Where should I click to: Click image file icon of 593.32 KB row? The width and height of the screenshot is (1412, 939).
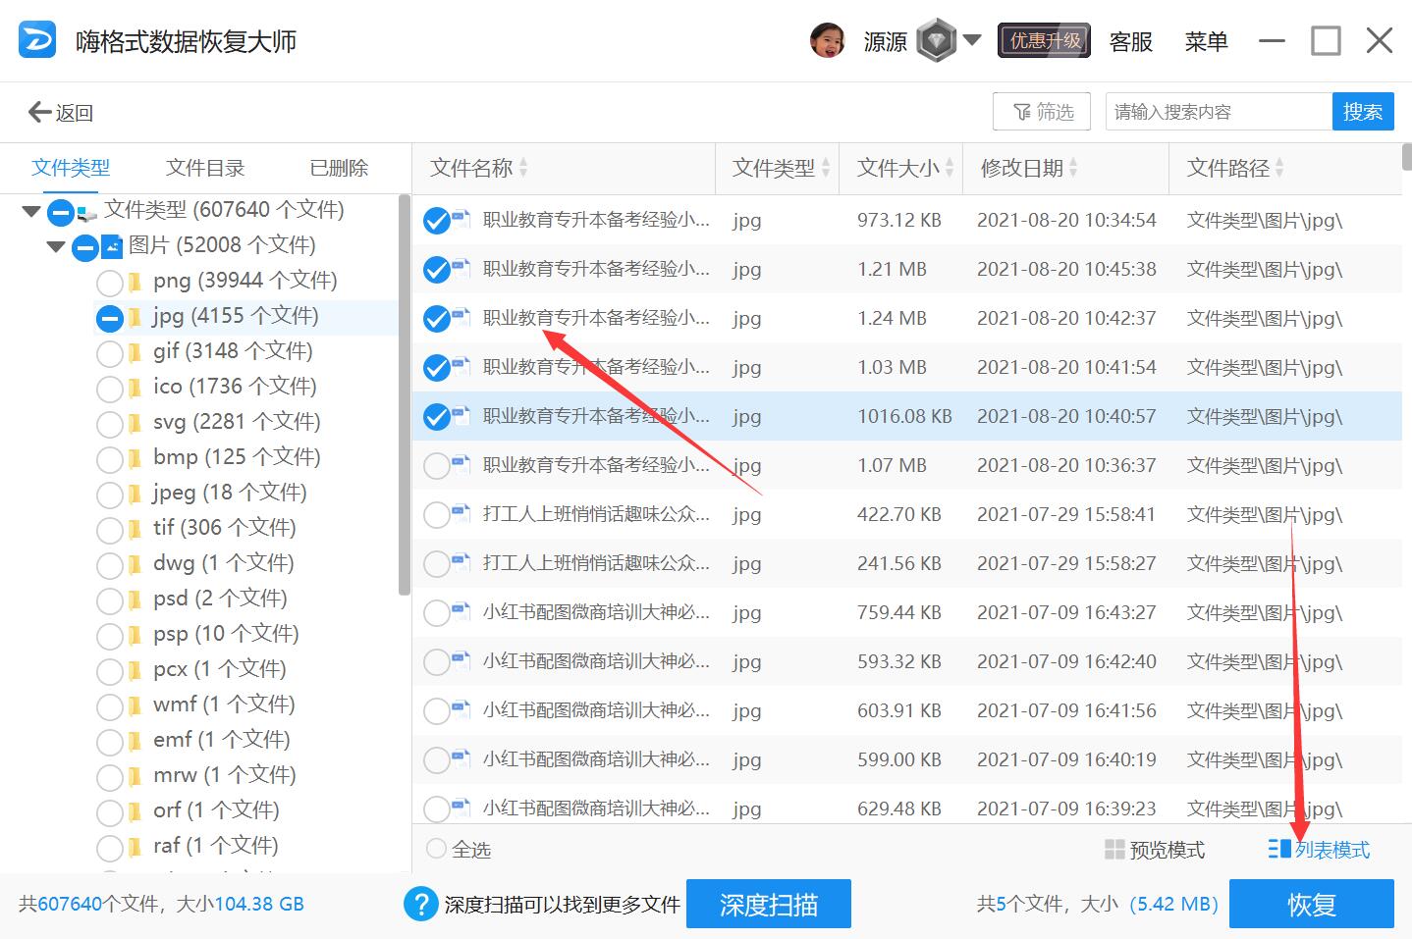pyautogui.click(x=462, y=659)
